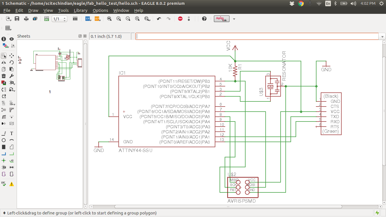Open the Library menu
The width and height of the screenshot is (386, 217).
click(x=80, y=10)
